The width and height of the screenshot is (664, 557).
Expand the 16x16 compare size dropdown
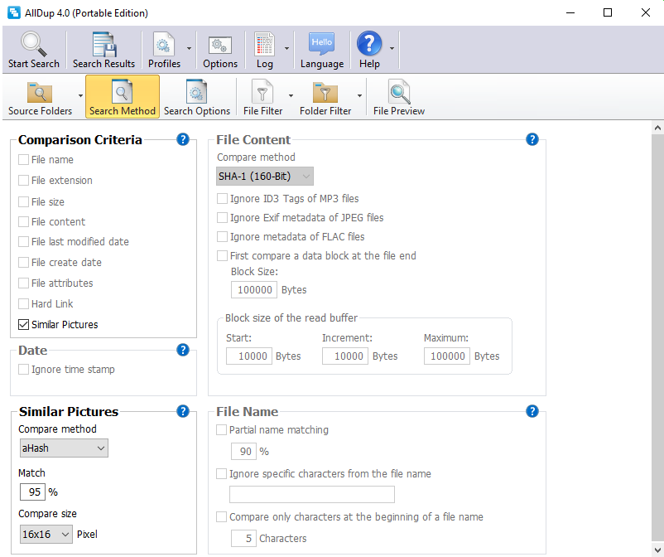click(46, 535)
